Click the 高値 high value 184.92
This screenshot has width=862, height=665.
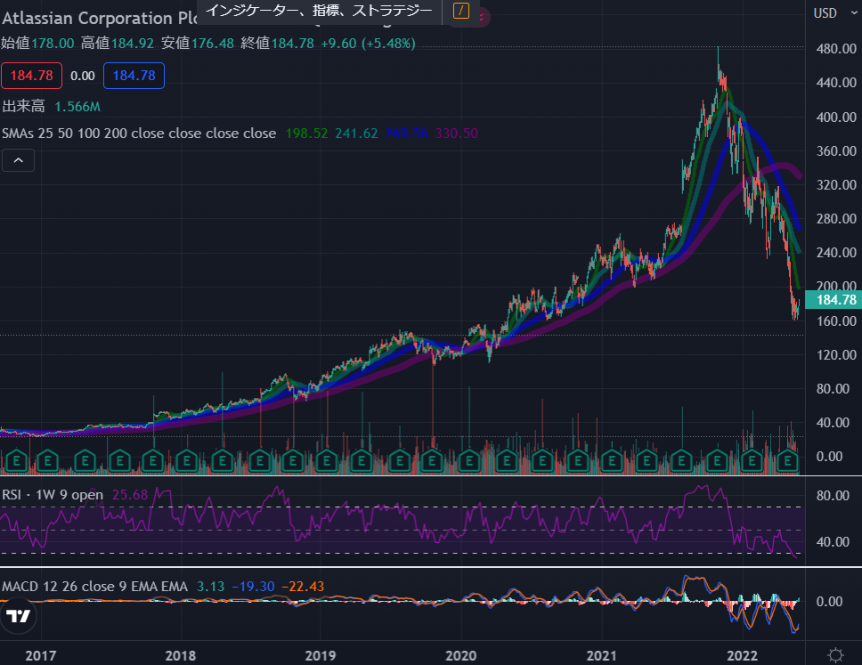pyautogui.click(x=133, y=43)
